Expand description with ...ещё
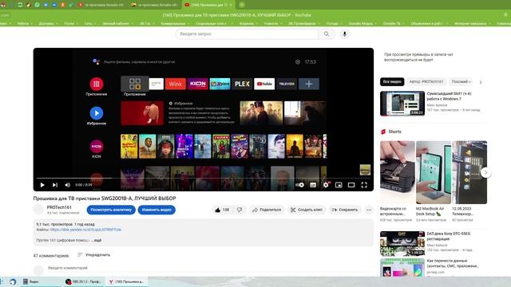The width and height of the screenshot is (511, 287). 97,240
